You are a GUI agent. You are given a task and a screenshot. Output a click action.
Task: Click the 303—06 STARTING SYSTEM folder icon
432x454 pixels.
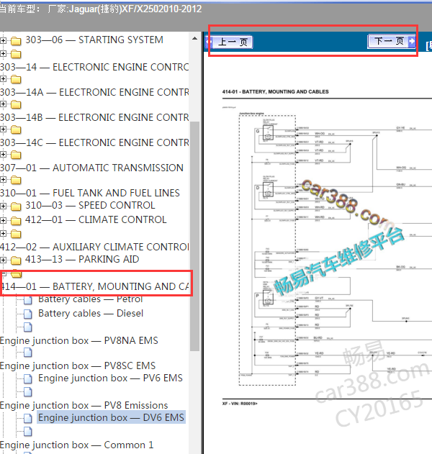(x=16, y=41)
